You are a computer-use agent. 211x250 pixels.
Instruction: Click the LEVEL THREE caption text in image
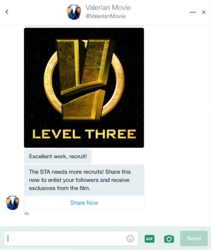[x=84, y=134]
